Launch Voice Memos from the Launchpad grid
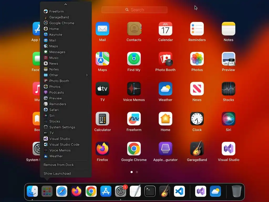 [x=134, y=89]
